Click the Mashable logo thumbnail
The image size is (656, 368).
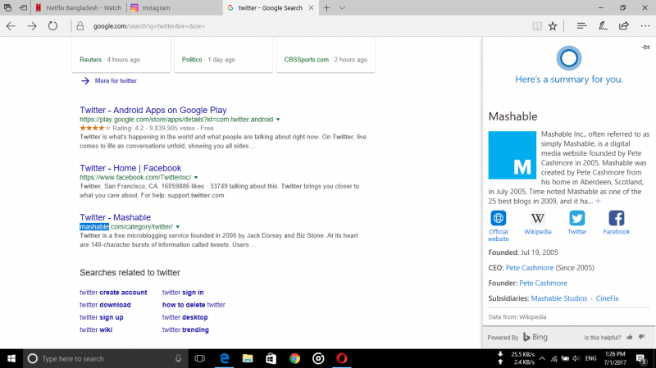pyautogui.click(x=512, y=155)
